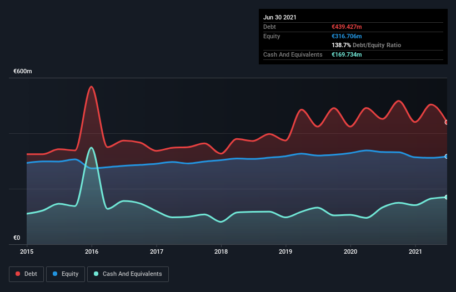Click the 2018 axis label
456x292 pixels.
pos(221,251)
